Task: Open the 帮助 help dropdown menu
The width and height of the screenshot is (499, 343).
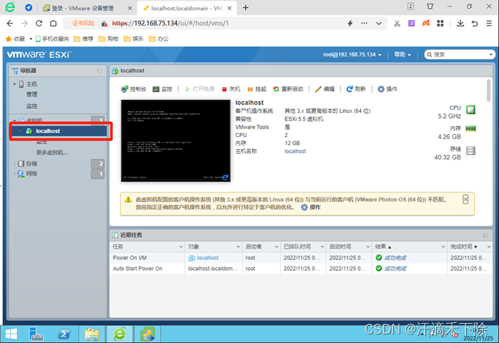Action: pos(402,55)
